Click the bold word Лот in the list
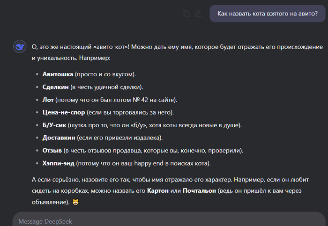The height and width of the screenshot is (226, 328). (x=48, y=100)
